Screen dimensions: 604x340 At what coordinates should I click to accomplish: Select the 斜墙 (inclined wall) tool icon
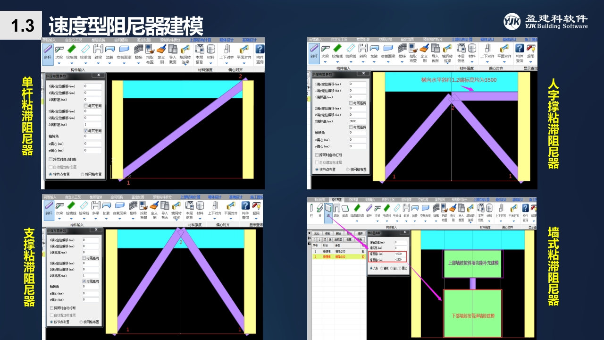point(344,208)
